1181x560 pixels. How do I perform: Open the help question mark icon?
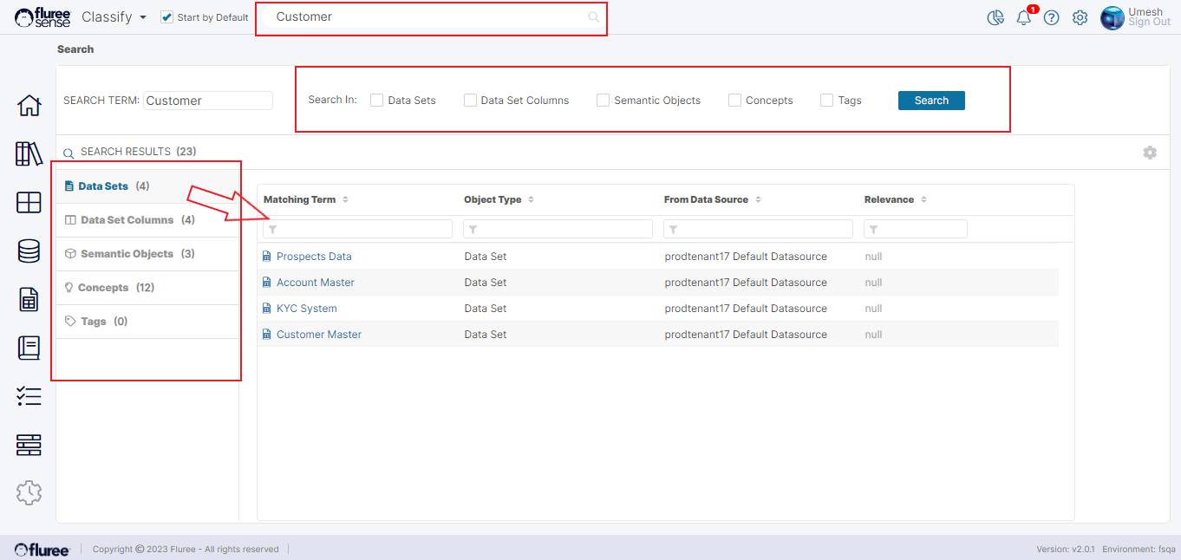pyautogui.click(x=1052, y=17)
